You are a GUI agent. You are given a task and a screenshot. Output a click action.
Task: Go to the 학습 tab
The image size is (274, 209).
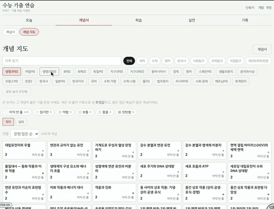tap(139, 20)
